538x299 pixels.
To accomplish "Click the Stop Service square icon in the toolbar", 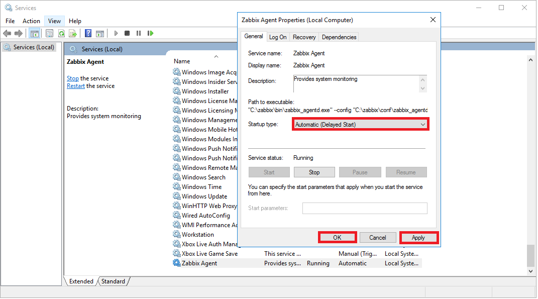I will tap(127, 33).
